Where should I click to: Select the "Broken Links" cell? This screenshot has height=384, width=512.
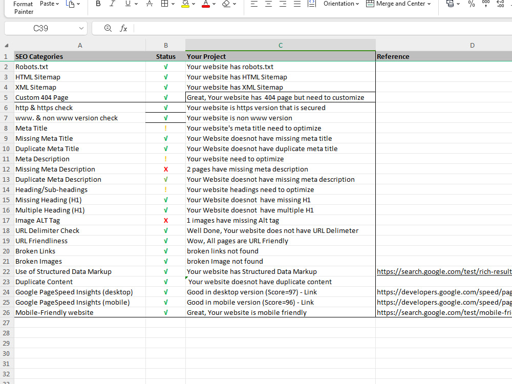(x=80, y=251)
